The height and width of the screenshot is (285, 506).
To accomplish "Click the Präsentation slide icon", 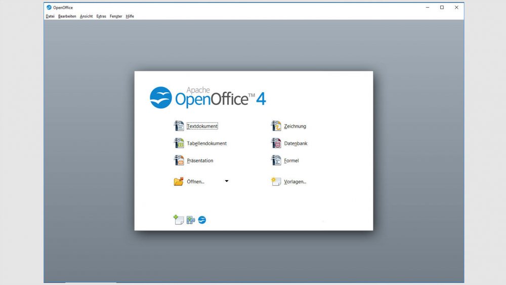I will pyautogui.click(x=179, y=160).
